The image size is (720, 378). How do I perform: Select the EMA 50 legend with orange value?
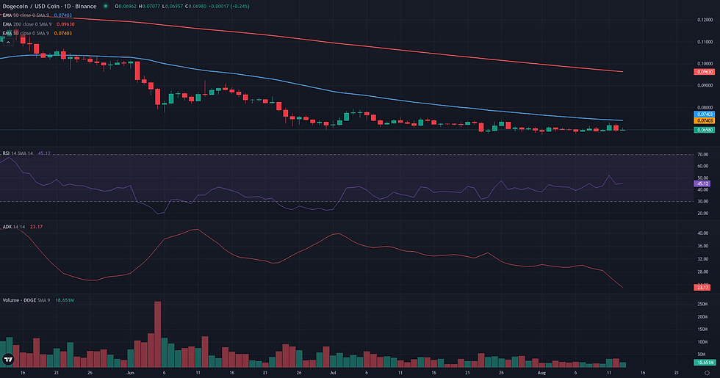tap(37, 33)
